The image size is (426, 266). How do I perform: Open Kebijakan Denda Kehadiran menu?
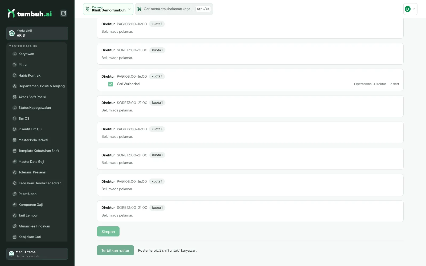[38, 183]
